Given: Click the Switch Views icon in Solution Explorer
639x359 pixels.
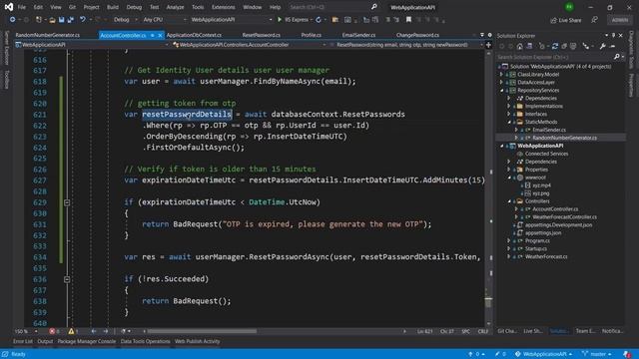Looking at the screenshot, I should click(x=529, y=47).
